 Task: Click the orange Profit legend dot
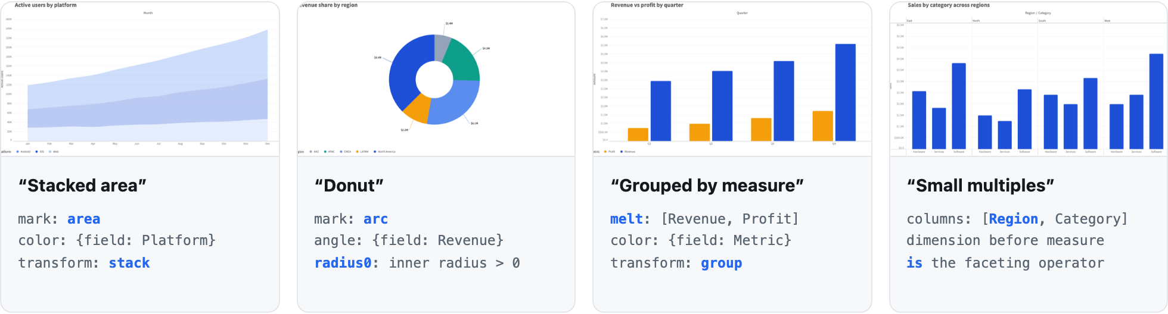(x=605, y=152)
